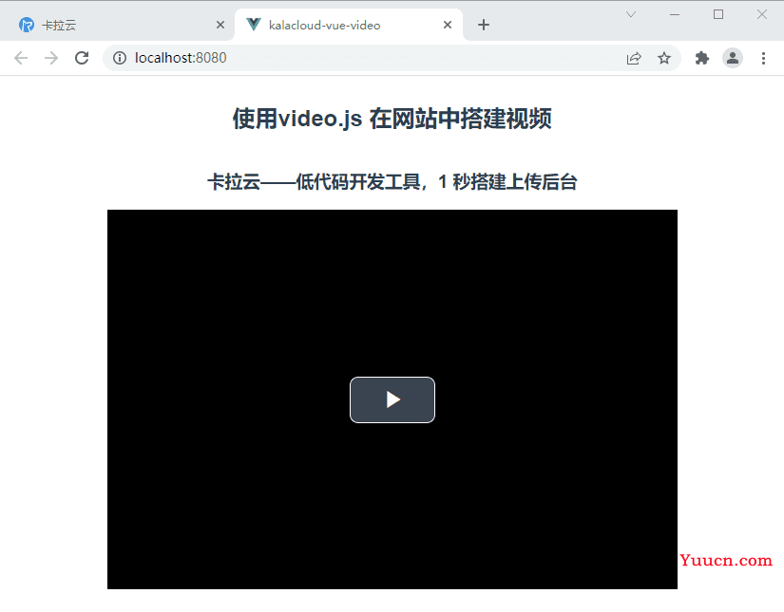Expand the tab search chevron
The height and width of the screenshot is (612, 784).
631,14
